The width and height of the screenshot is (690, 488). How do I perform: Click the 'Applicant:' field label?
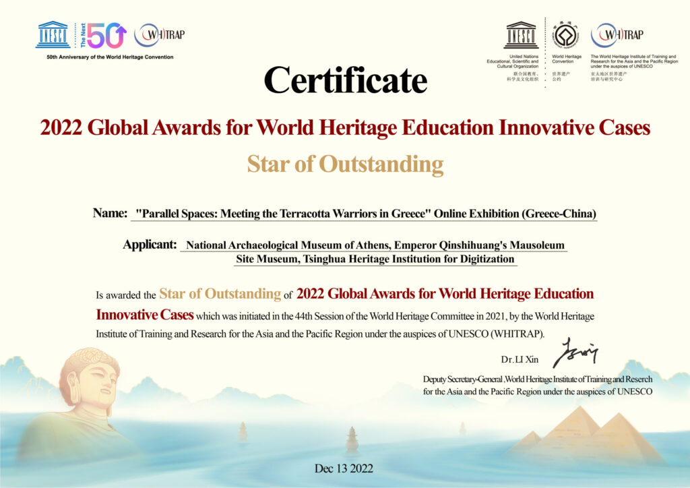coord(150,245)
